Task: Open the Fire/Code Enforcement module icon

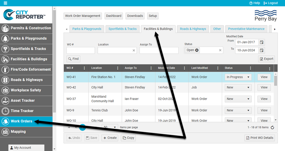Action: 5,70
